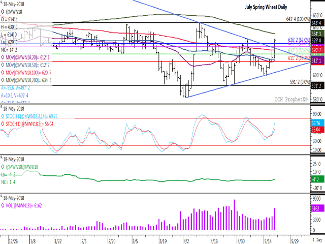
Task: Click the 5/14 date on the time axis
Action: (x=268, y=241)
